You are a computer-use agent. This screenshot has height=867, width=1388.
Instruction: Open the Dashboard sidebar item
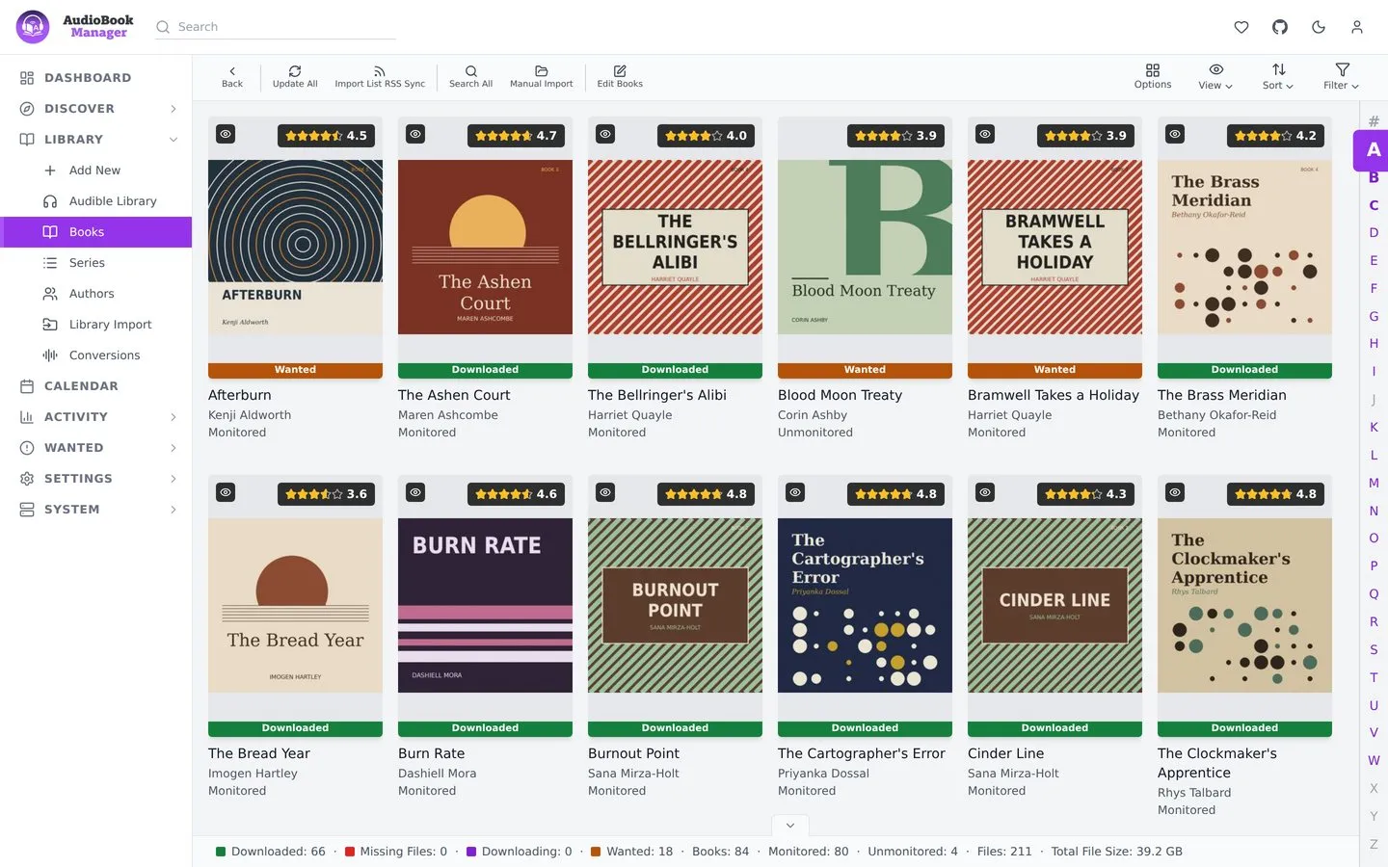(96, 78)
